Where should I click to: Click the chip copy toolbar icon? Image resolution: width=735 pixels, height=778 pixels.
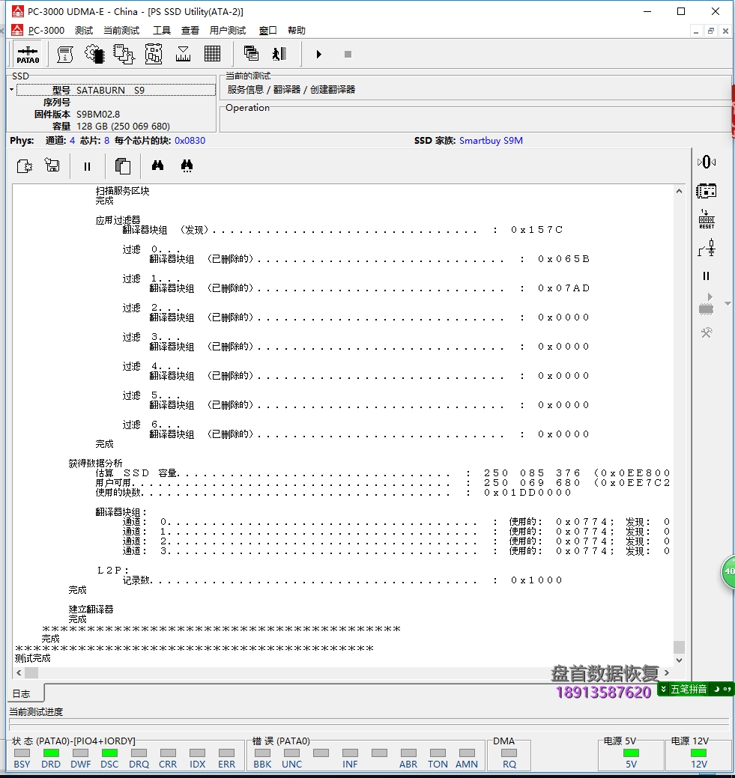[124, 54]
